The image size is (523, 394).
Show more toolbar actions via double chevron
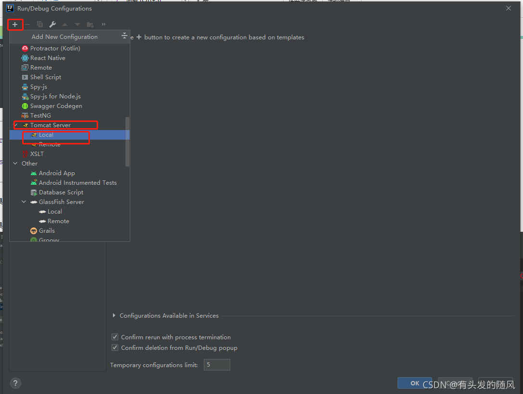pos(103,24)
